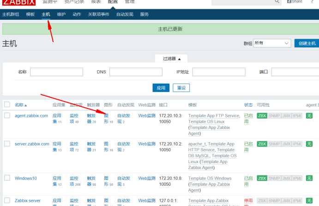Open the 配置 top menu
The height and width of the screenshot is (206, 319).
click(x=113, y=2)
